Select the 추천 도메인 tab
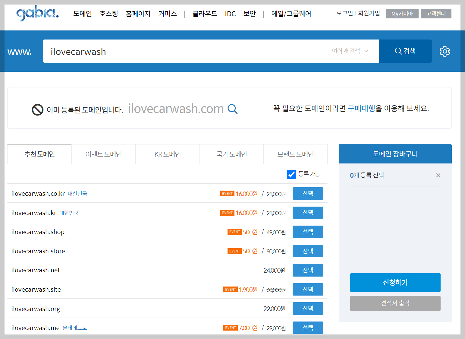Image resolution: width=465 pixels, height=339 pixels. point(39,154)
